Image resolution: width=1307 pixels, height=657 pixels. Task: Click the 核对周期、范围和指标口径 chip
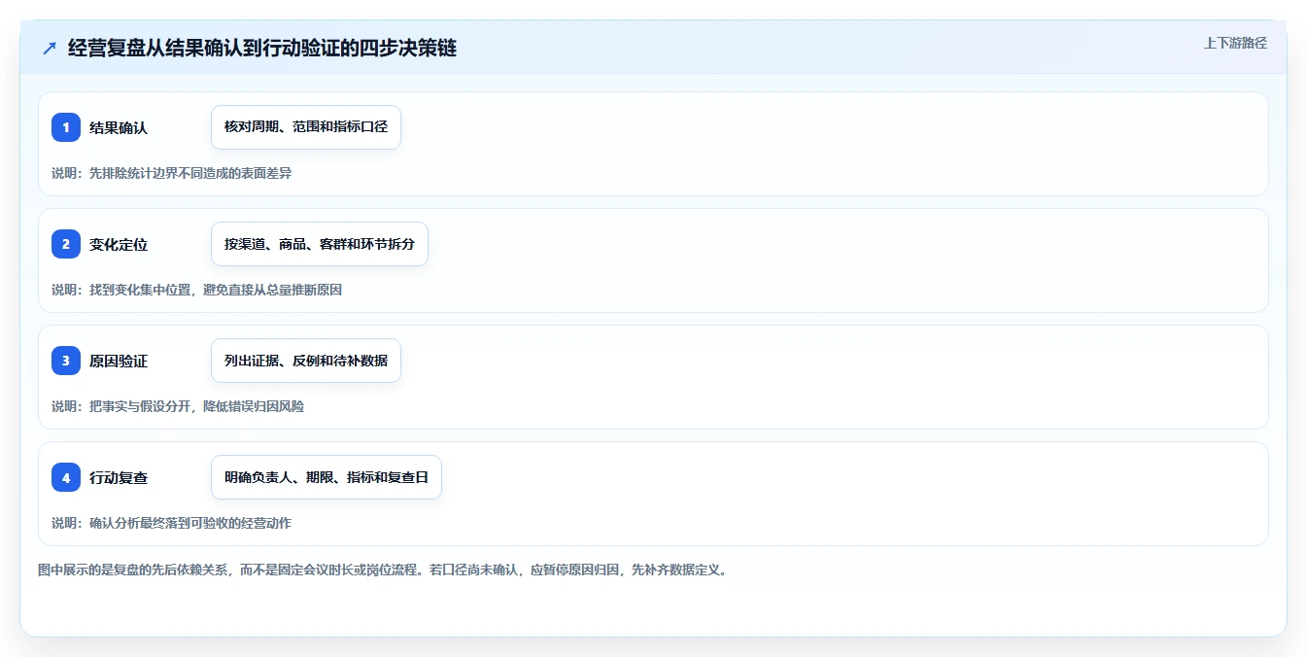[x=306, y=127]
